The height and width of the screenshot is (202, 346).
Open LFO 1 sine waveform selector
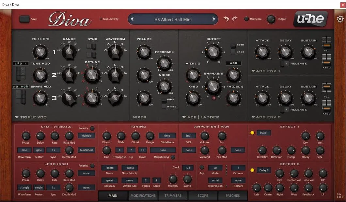tap(24, 150)
